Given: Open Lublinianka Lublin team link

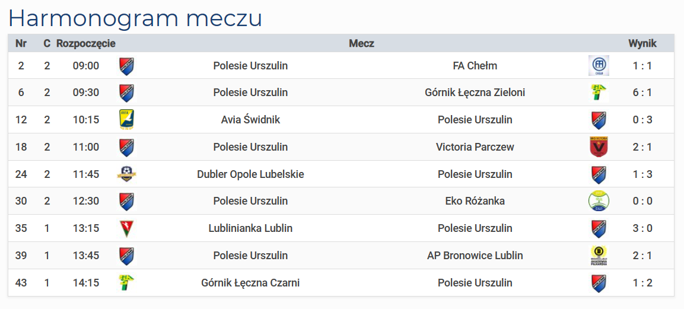Looking at the screenshot, I should point(250,228).
